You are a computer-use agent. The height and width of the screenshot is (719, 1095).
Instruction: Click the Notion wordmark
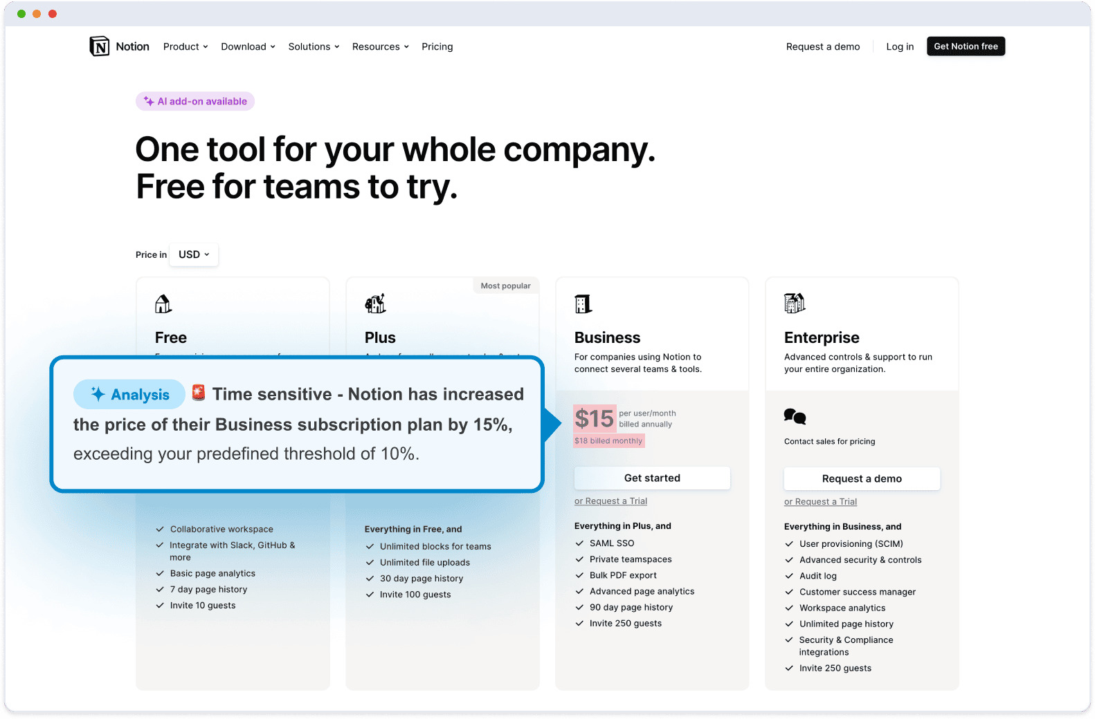(x=132, y=46)
